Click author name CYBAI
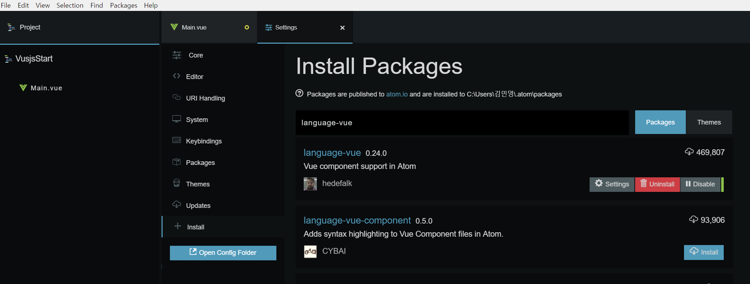This screenshot has height=284, width=750. 334,251
